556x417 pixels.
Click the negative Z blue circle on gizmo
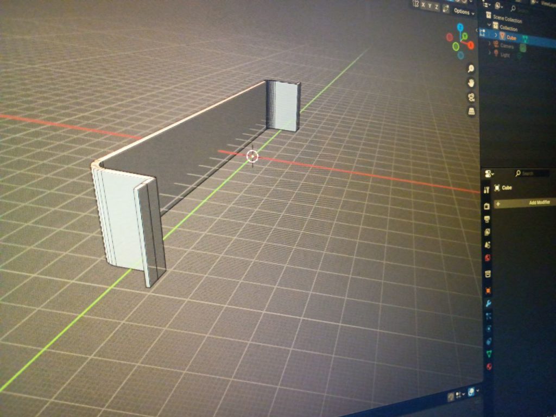coord(460,55)
